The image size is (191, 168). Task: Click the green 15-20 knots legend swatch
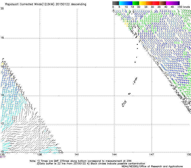click(136, 3)
